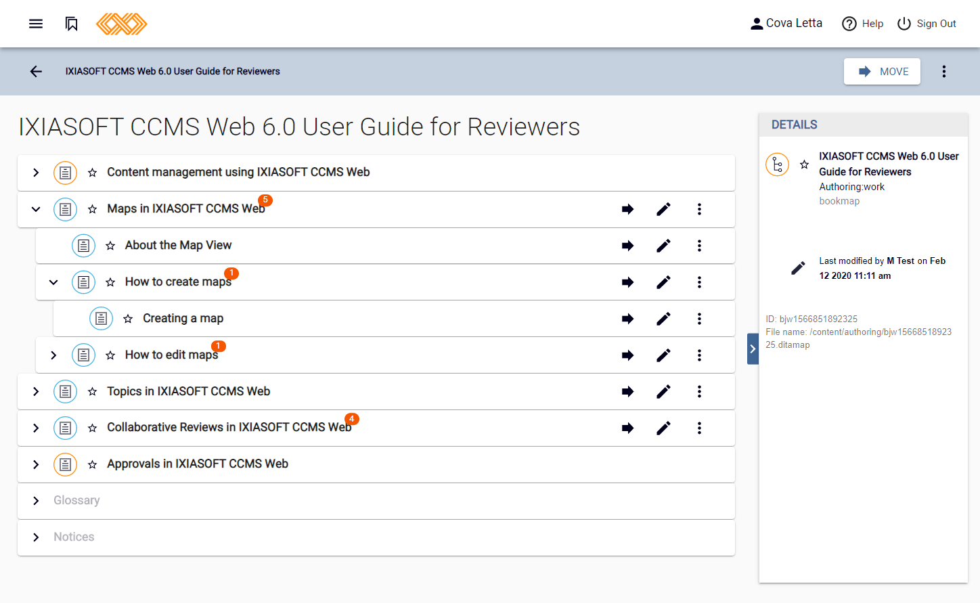Open more options for How to edit maps
980x603 pixels.
coord(699,355)
